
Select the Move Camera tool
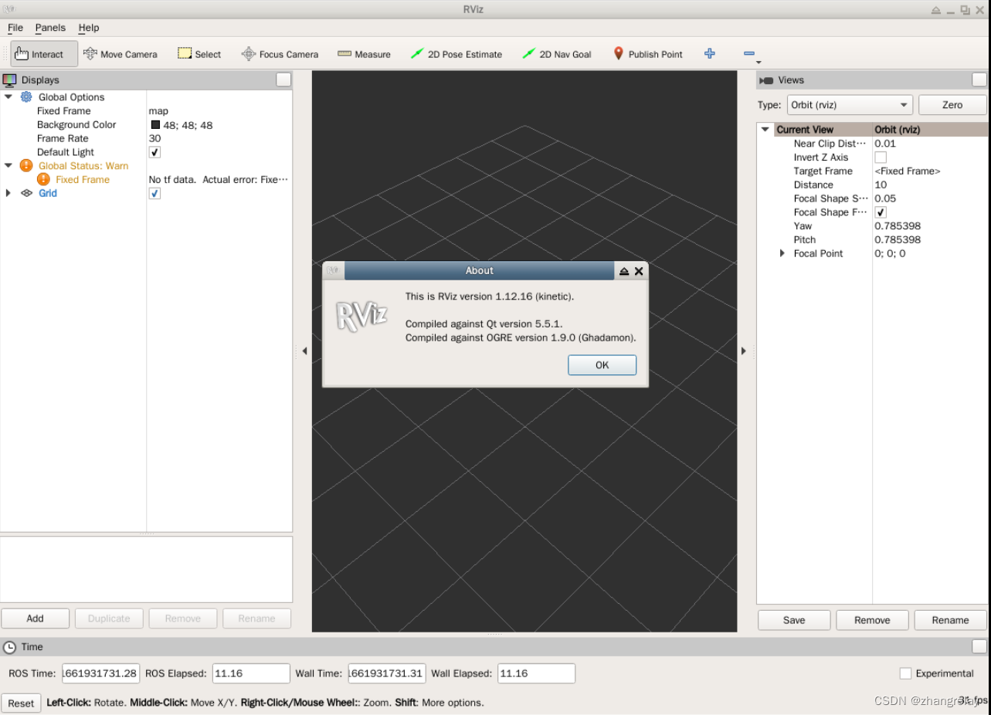tap(120, 54)
